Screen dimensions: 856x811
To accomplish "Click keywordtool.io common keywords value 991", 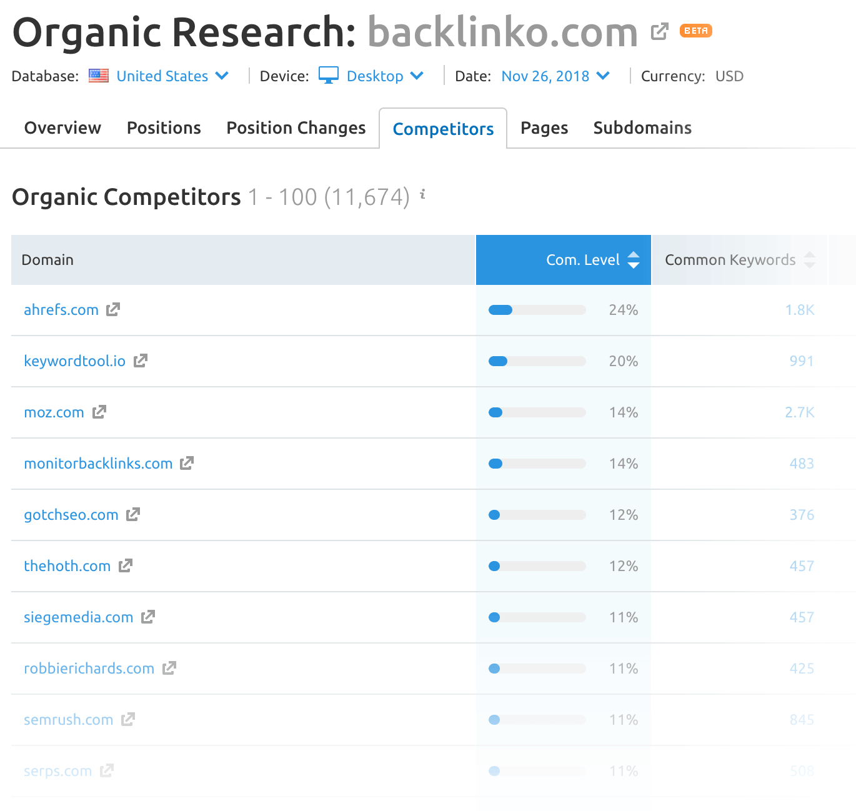I will click(801, 361).
